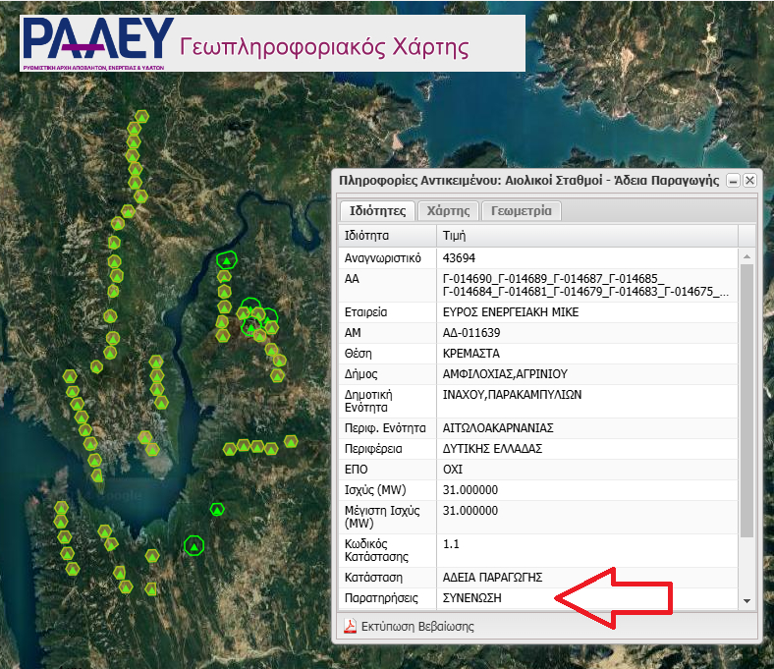Sort by the Ιδιότητα column header
Image resolution: width=774 pixels, height=669 pixels.
pyautogui.click(x=387, y=236)
